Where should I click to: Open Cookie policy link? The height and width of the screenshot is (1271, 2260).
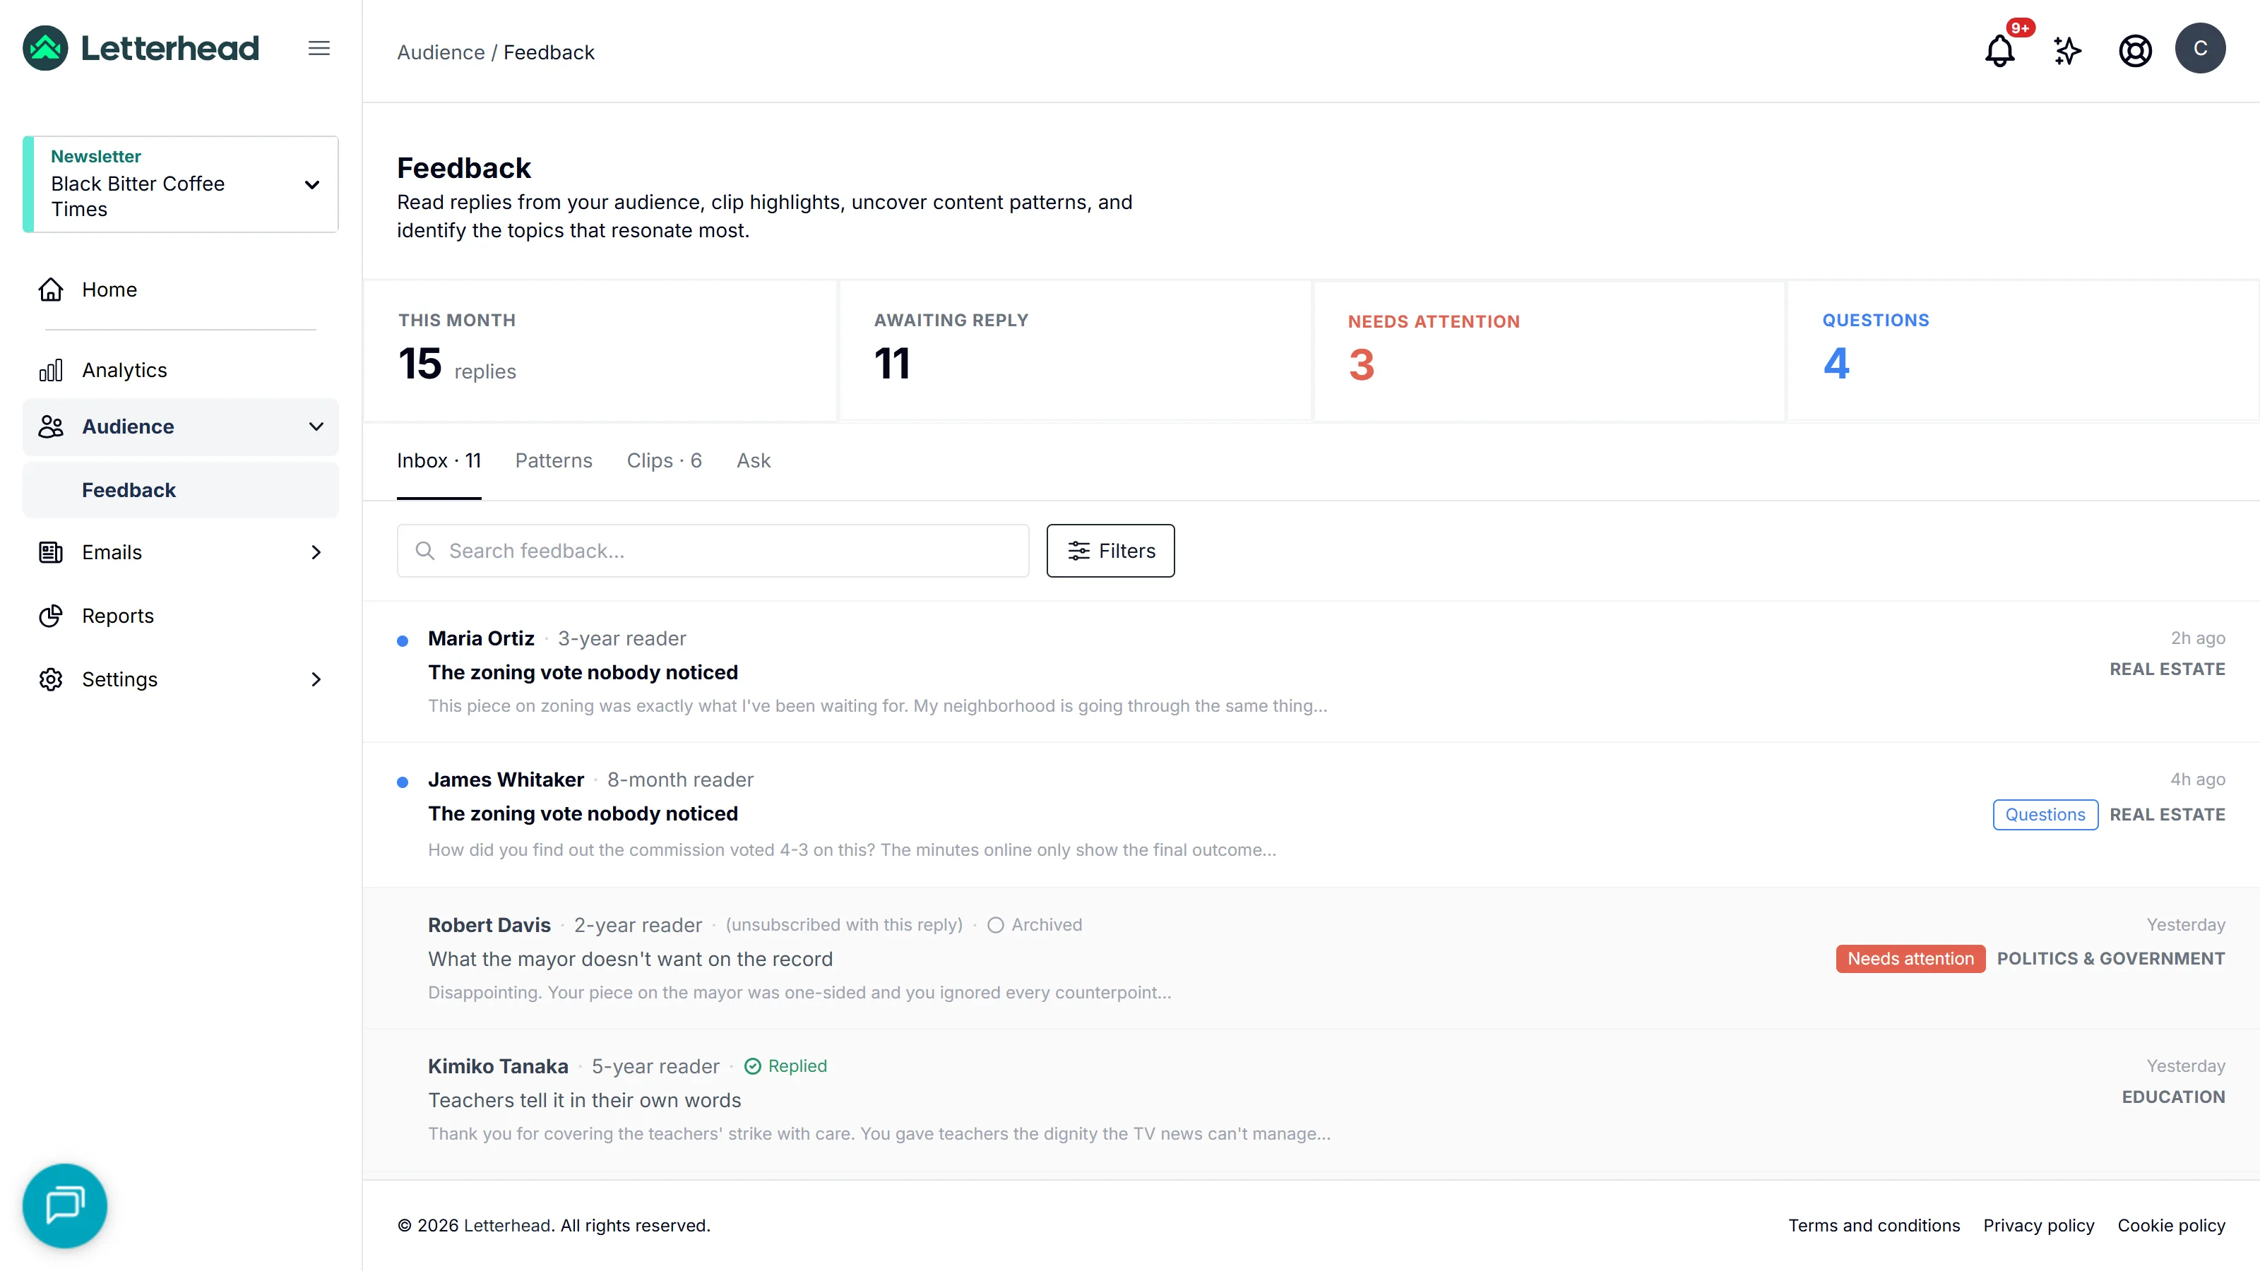coord(2172,1225)
